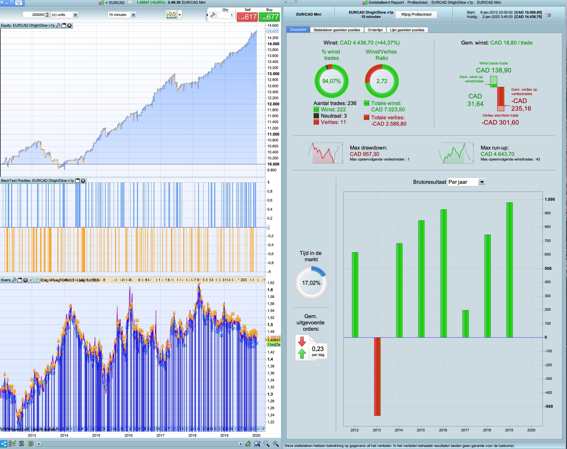The image size is (567, 449).
Task: Click the green up arrow on Koers panel
Action: (x=37, y=280)
